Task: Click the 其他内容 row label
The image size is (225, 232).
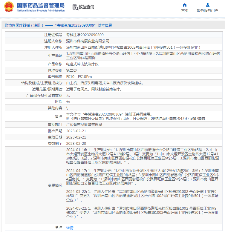Action: pos(55,108)
